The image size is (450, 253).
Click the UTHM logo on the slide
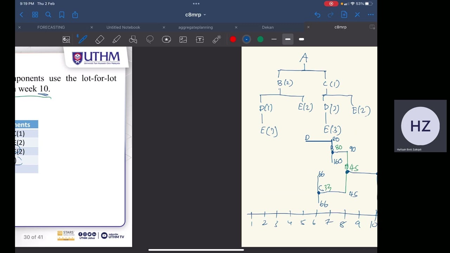point(96,58)
